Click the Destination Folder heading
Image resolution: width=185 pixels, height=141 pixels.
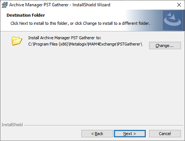point(26,15)
